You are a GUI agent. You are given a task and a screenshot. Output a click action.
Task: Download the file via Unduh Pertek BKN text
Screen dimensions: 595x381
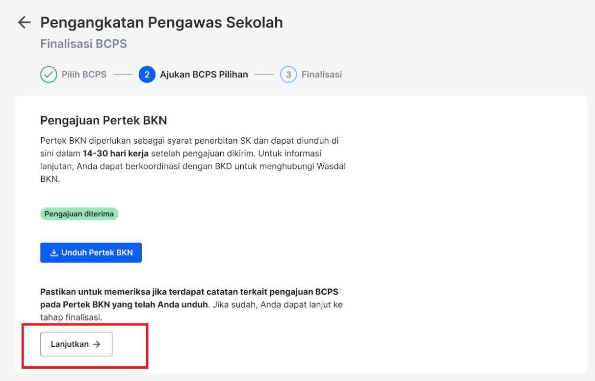(x=97, y=253)
